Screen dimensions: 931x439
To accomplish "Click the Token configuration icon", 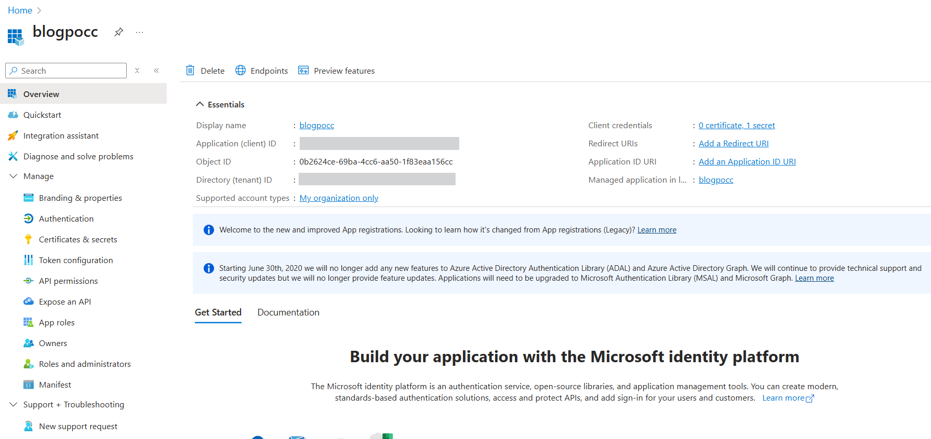I will click(x=29, y=260).
